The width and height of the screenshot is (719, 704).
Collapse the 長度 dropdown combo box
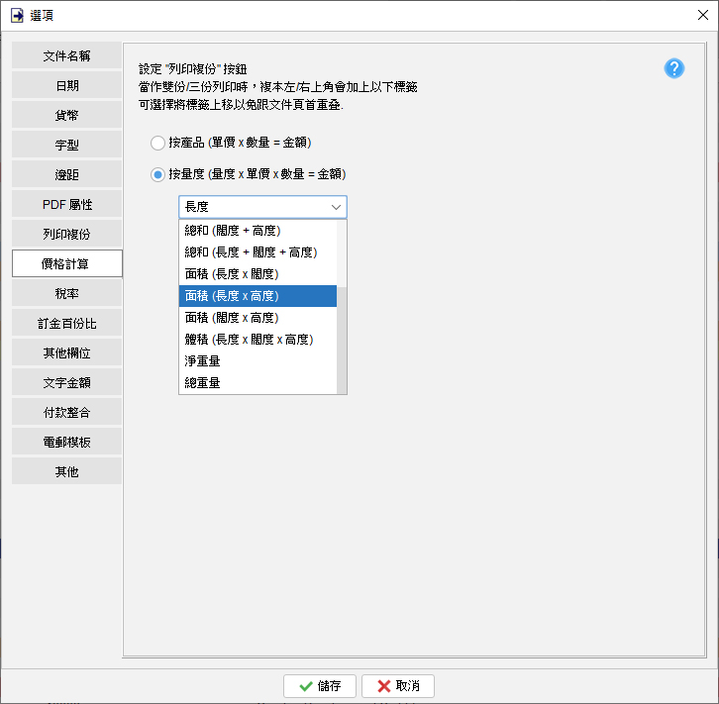pos(262,207)
